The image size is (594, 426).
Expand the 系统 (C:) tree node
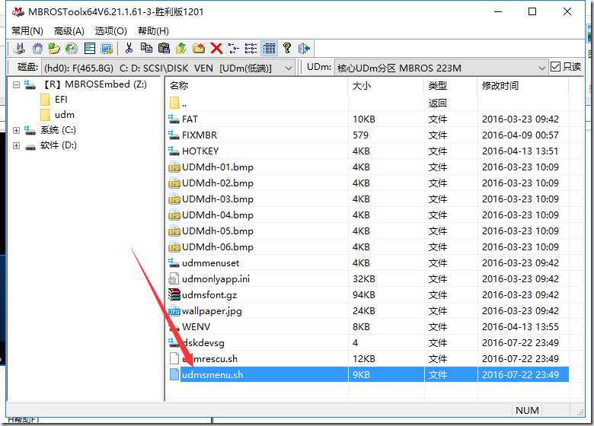tap(16, 130)
